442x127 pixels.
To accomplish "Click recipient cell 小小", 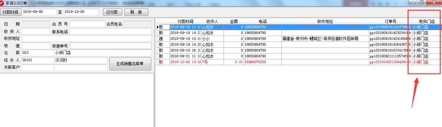I will click(x=213, y=39).
